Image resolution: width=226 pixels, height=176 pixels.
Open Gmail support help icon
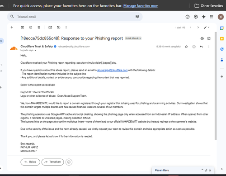(188, 17)
